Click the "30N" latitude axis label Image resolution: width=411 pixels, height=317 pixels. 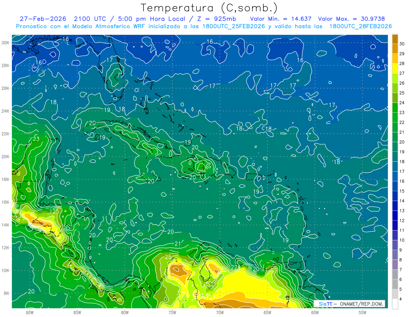click(x=5, y=43)
